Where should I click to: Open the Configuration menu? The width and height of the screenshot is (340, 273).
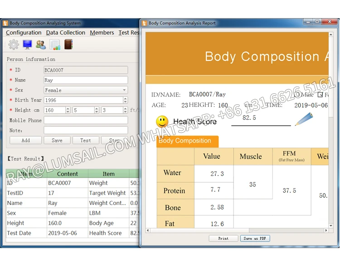pos(24,33)
